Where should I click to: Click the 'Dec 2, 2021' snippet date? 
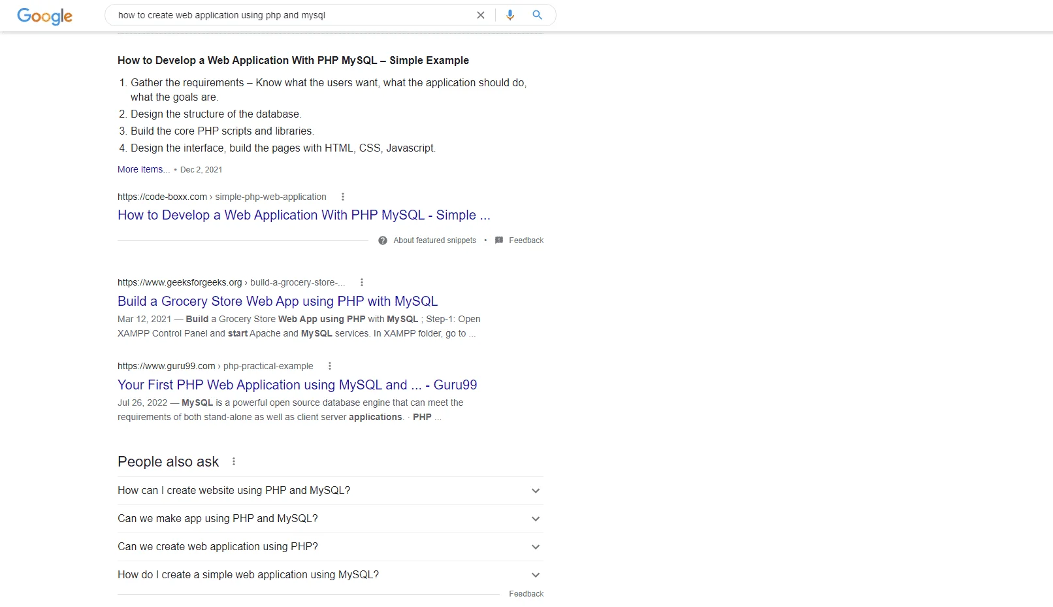(201, 170)
